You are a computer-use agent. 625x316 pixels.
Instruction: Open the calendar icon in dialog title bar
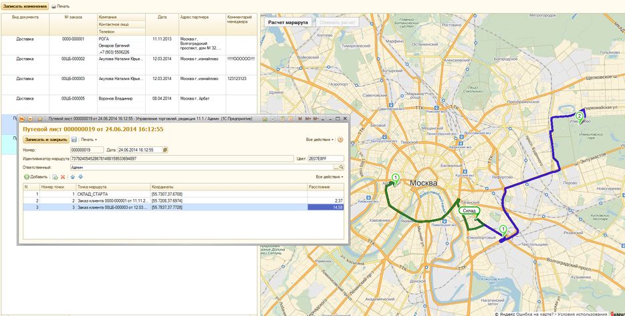pos(290,119)
